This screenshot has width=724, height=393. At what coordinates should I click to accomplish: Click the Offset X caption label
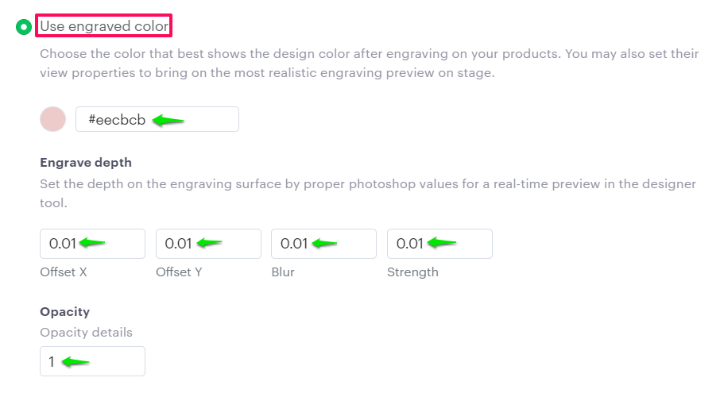click(64, 272)
